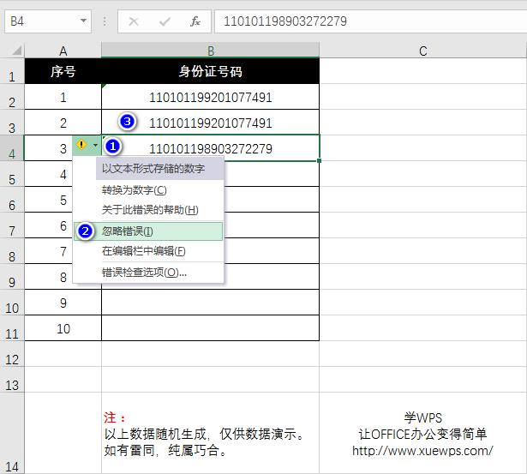Click cell A11 containing 10

coord(63,328)
